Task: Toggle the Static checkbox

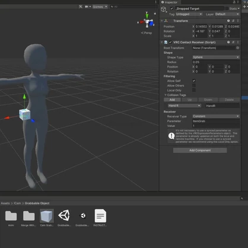Action: 227,8
